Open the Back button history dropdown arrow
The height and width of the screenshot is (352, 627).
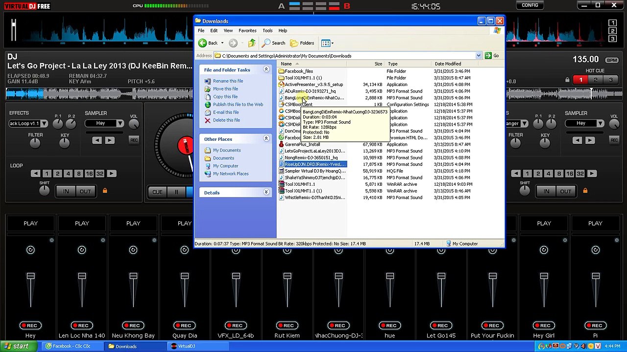pos(222,43)
